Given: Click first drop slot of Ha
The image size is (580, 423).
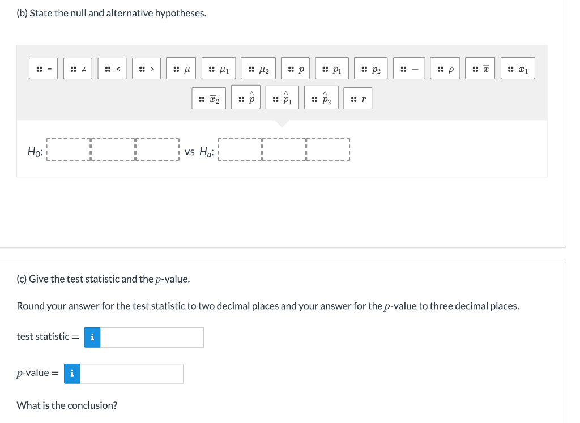Looking at the screenshot, I should pos(240,149).
